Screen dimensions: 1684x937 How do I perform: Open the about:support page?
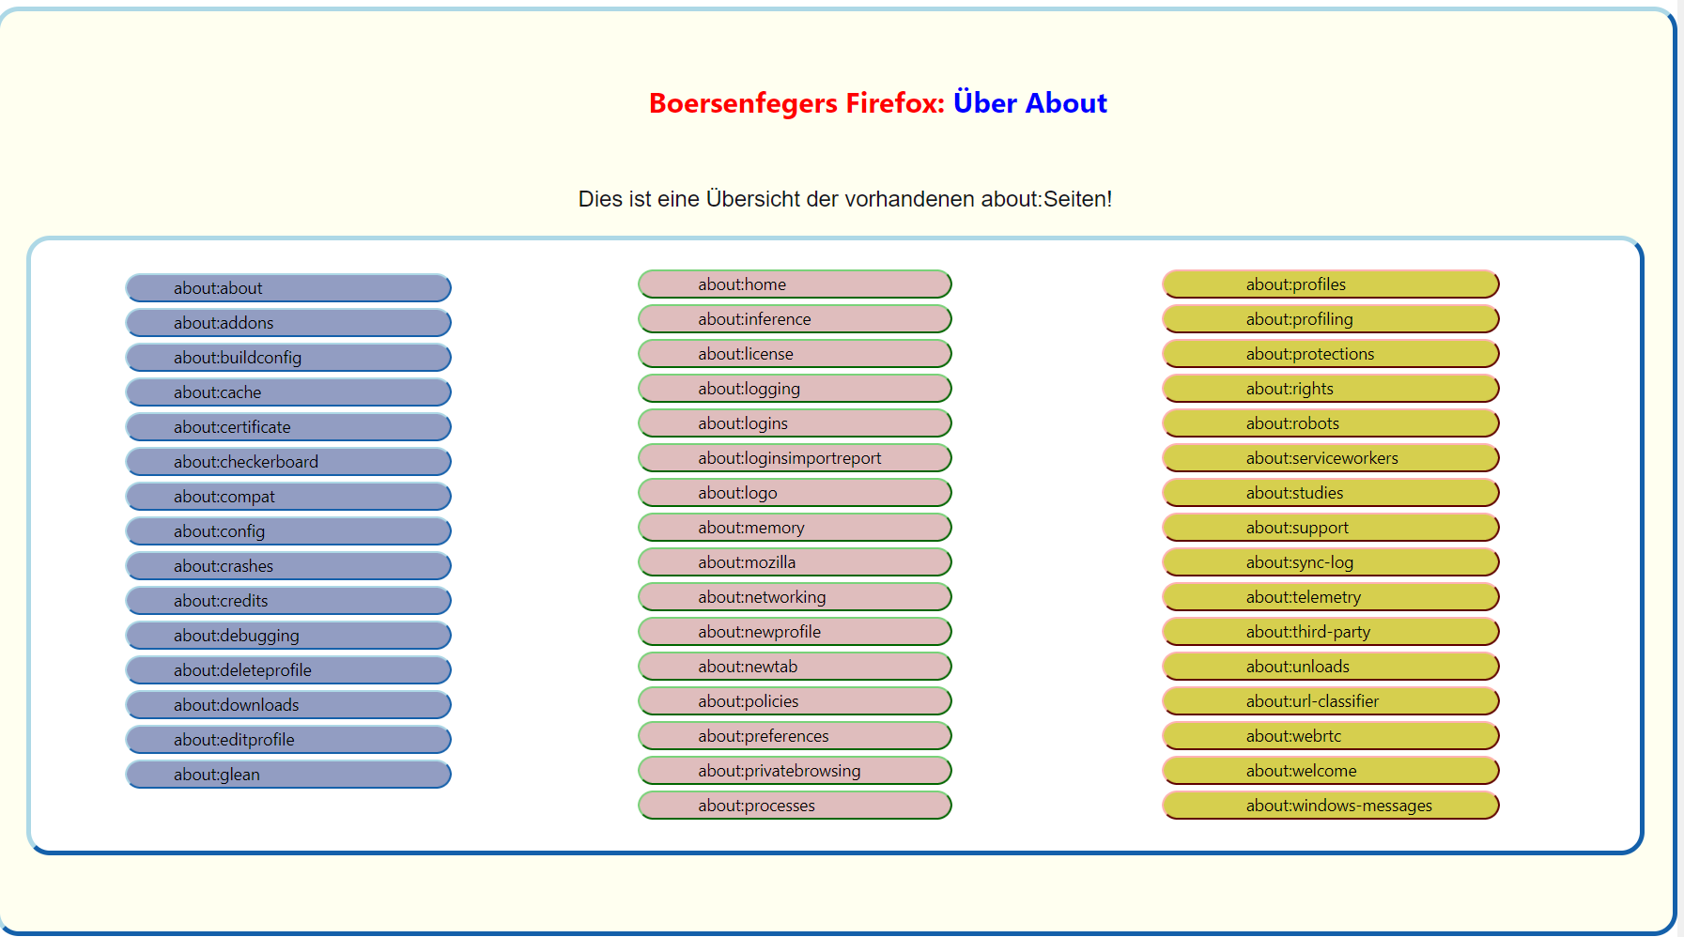click(1331, 528)
